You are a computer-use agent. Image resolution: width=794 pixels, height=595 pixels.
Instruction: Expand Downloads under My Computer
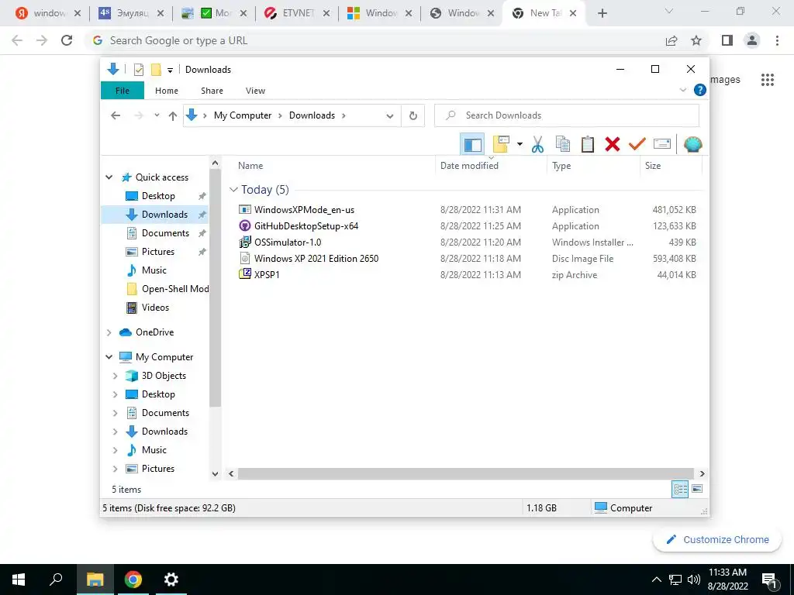tap(115, 432)
